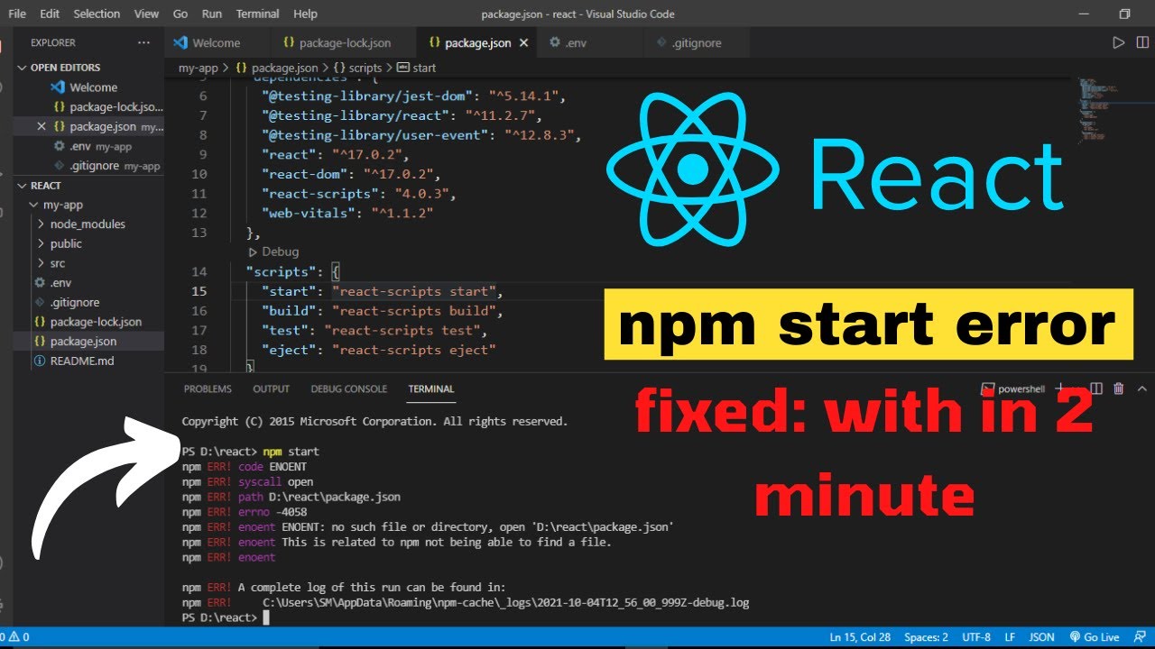Create a new terminal with plus icon
The width and height of the screenshot is (1155, 649).
point(1061,388)
